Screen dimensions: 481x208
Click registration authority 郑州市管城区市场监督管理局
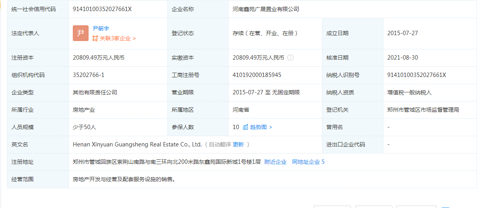tap(423, 110)
